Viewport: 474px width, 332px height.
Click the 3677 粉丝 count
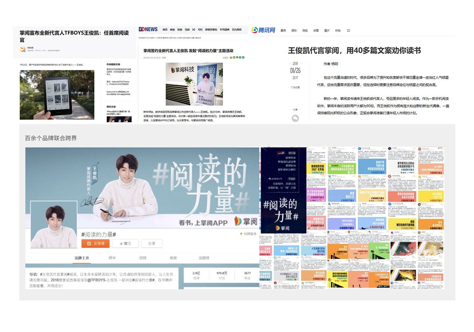(247, 275)
